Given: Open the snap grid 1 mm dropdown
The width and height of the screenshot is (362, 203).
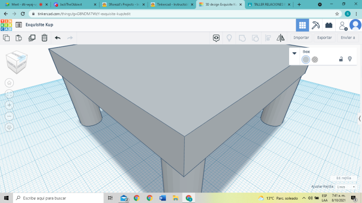Looking at the screenshot, I should (x=346, y=187).
